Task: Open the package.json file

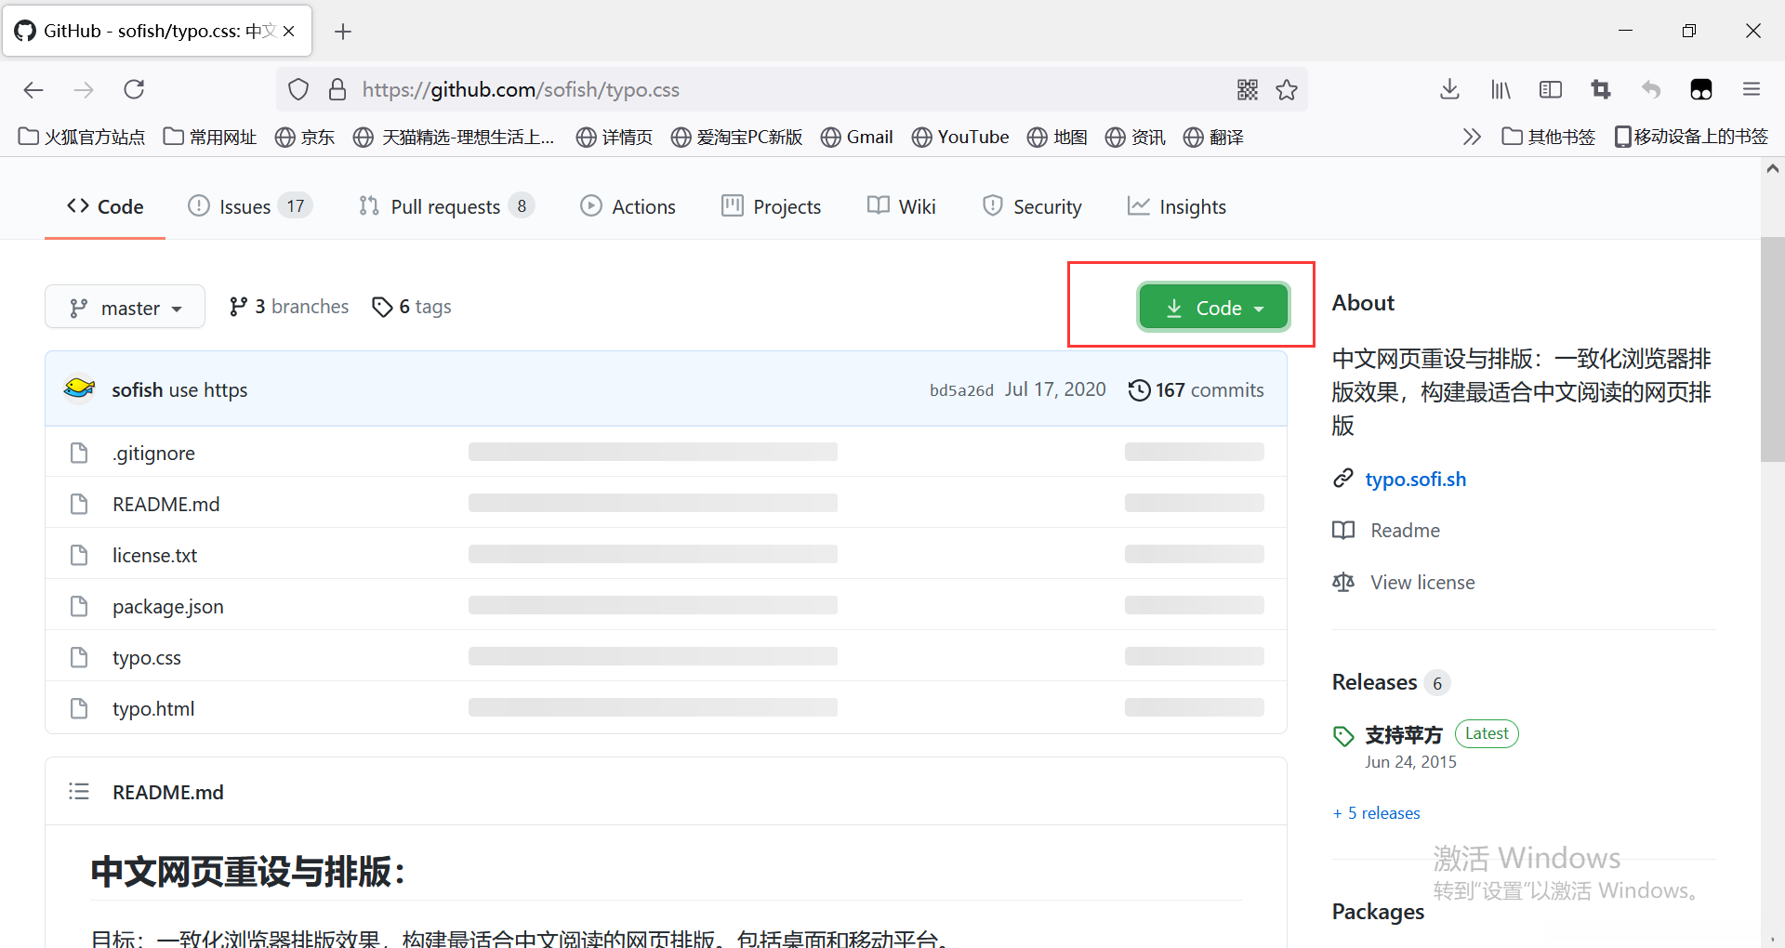Action: [168, 606]
